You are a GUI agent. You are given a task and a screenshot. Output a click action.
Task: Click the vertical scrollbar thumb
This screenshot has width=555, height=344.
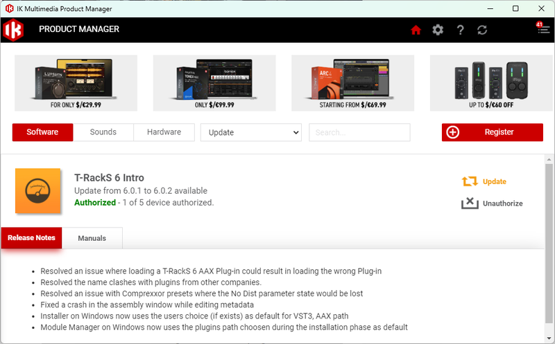tap(549, 244)
